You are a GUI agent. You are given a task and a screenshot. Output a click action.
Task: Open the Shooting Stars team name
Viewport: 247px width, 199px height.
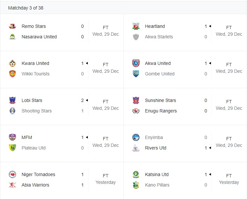[36, 111]
